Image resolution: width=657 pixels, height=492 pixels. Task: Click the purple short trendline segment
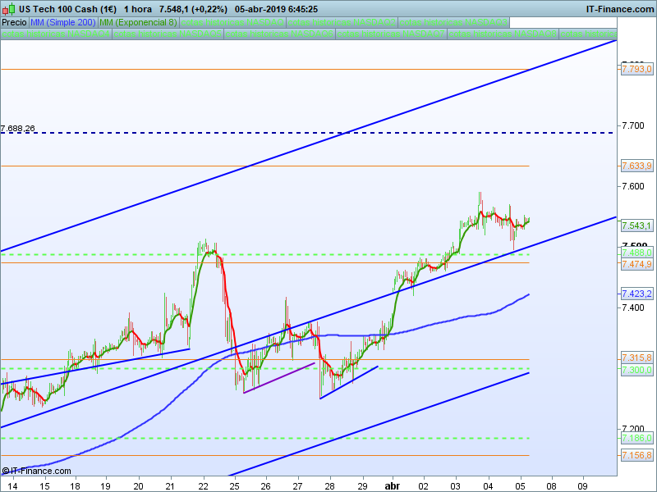[x=279, y=378]
